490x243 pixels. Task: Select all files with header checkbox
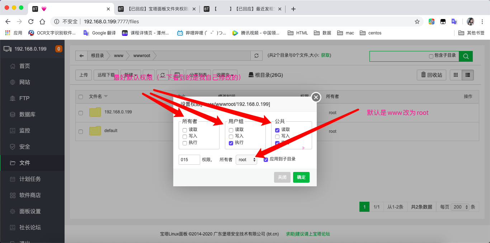81,97
